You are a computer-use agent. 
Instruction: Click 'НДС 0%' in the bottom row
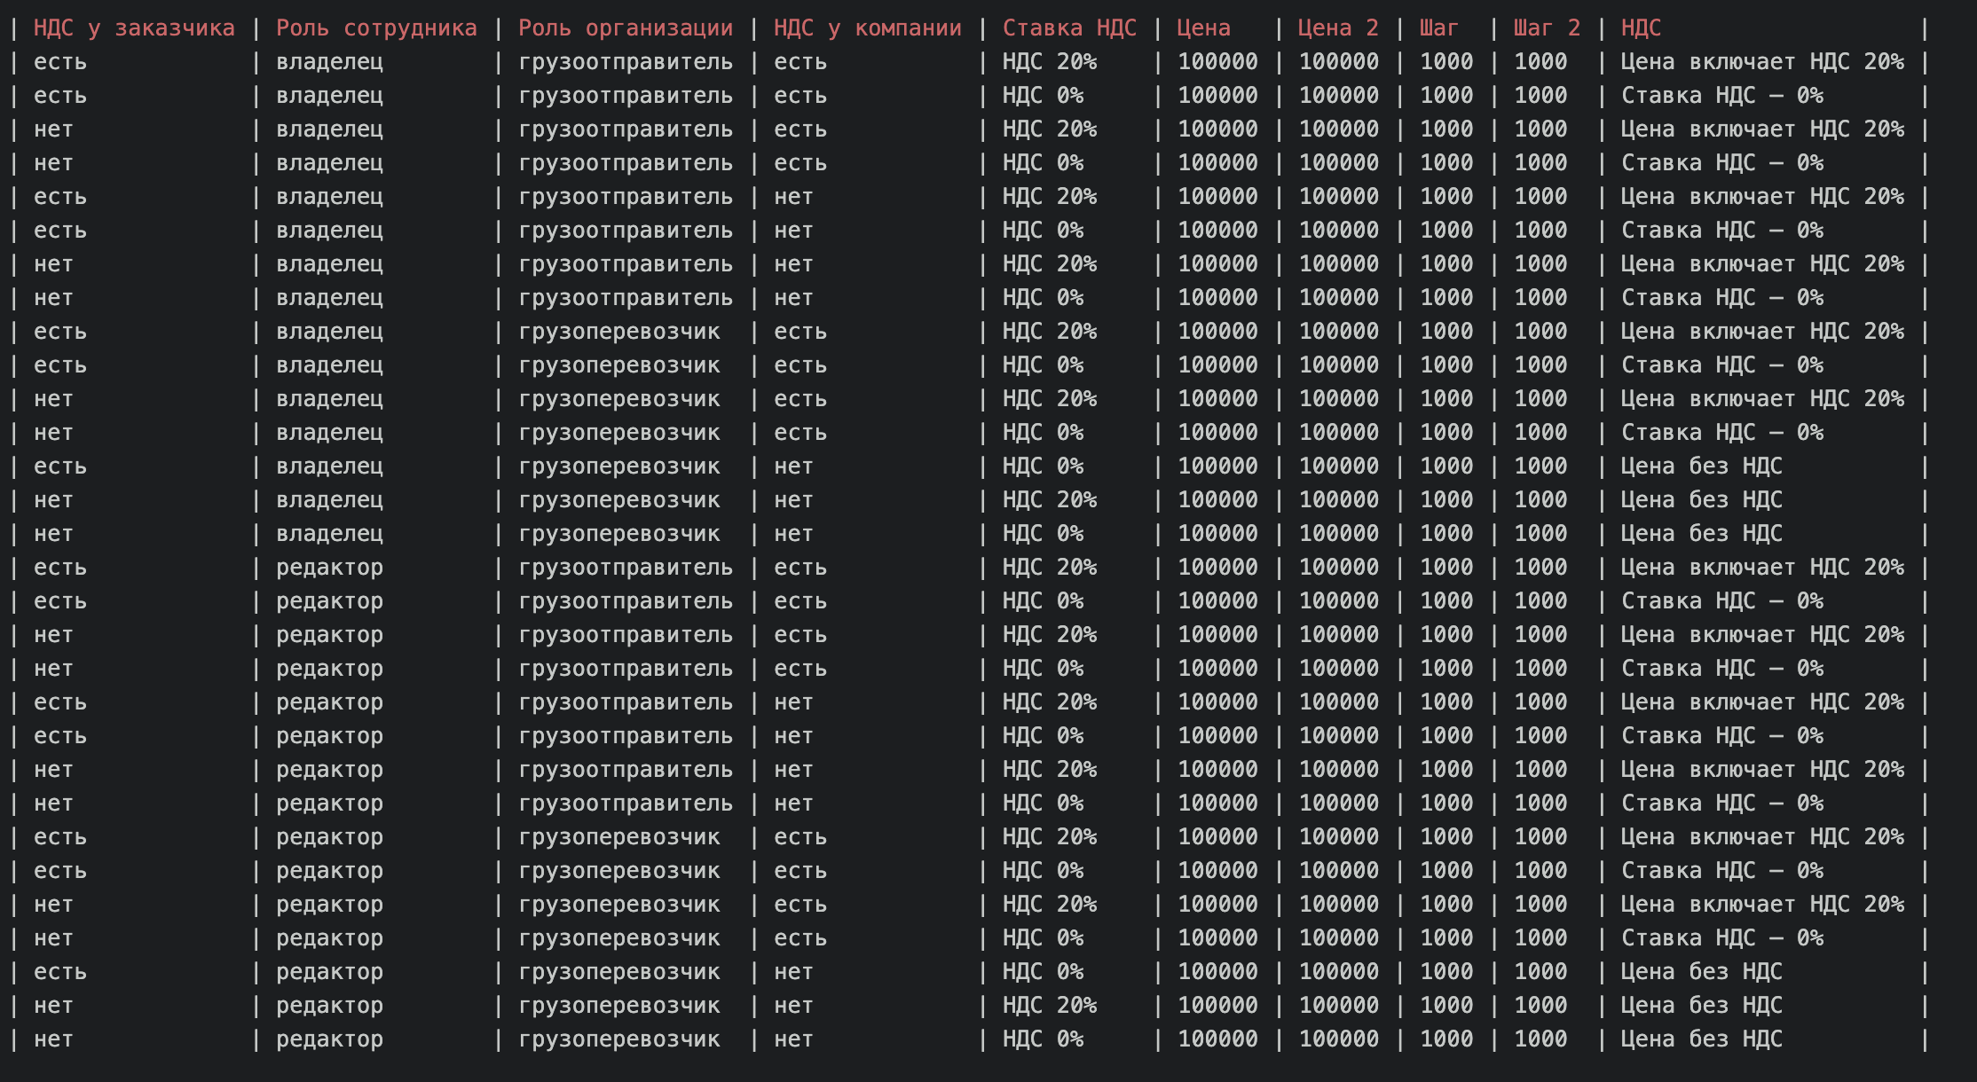click(1043, 1039)
